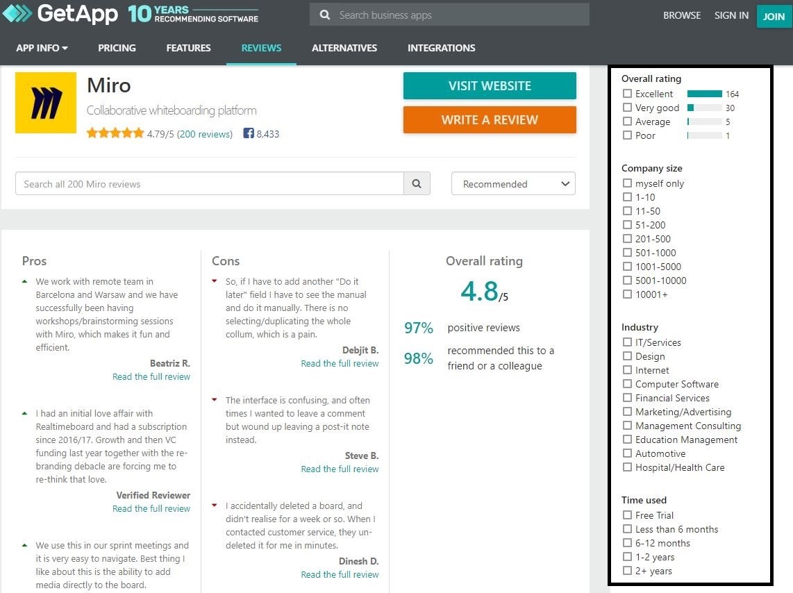The image size is (793, 593).
Task: Check the Excellent rating filter
Action: click(627, 94)
